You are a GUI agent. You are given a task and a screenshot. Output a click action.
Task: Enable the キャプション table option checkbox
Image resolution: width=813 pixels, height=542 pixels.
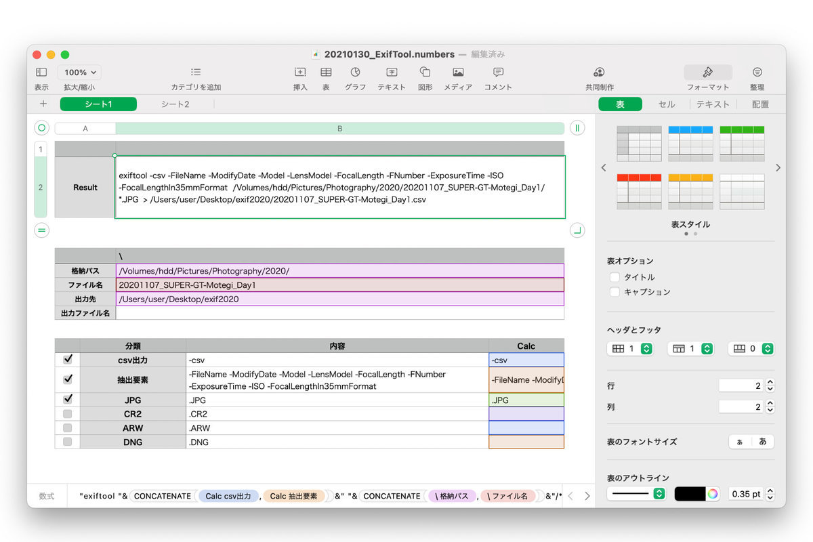pos(614,292)
